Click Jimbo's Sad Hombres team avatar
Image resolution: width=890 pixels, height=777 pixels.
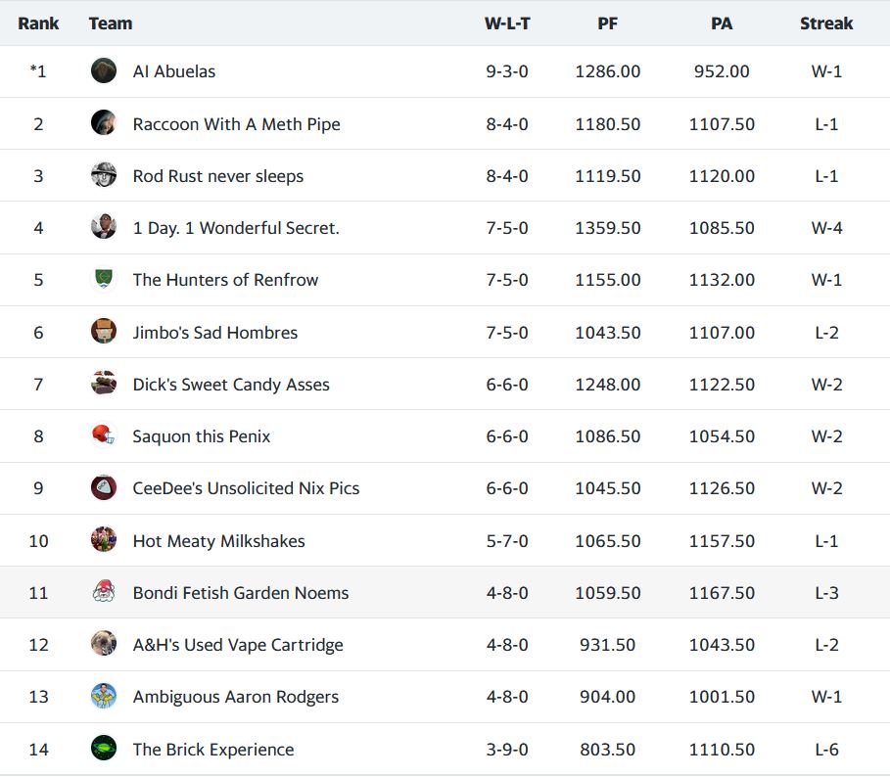pos(104,332)
